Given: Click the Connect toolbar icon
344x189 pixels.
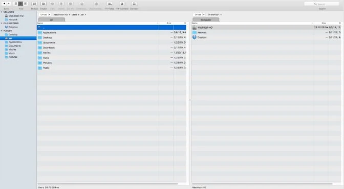Looking at the screenshot, I should pos(134,4).
